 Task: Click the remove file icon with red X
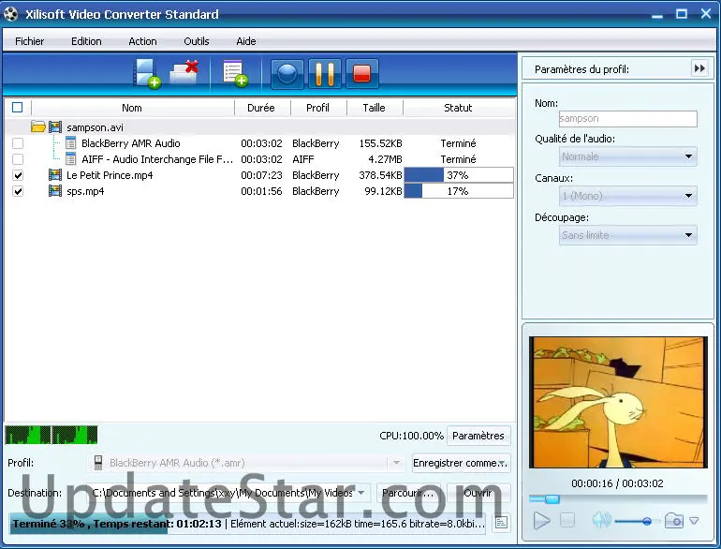pos(184,73)
